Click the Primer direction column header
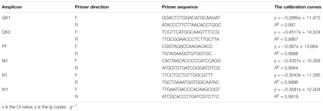The width and height of the screenshot is (323, 111). tap(92, 7)
